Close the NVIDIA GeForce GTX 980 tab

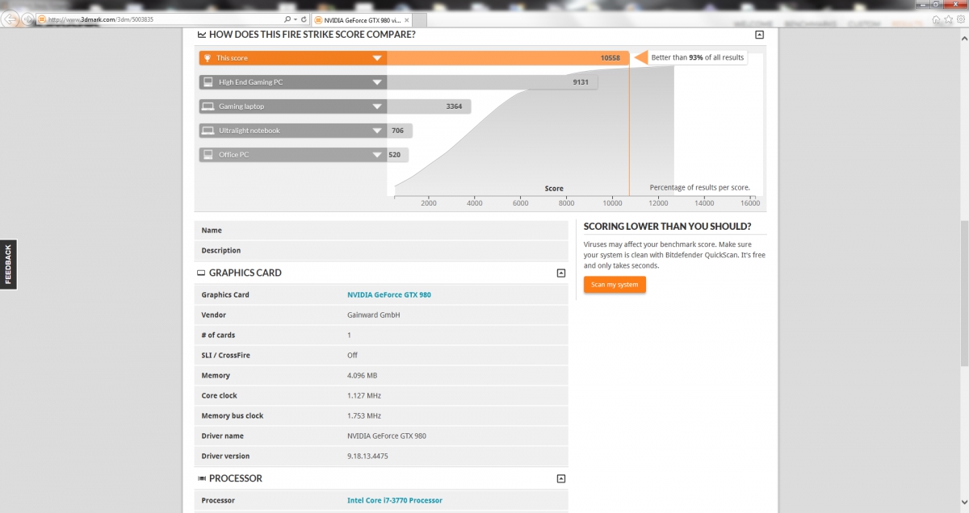(406, 19)
